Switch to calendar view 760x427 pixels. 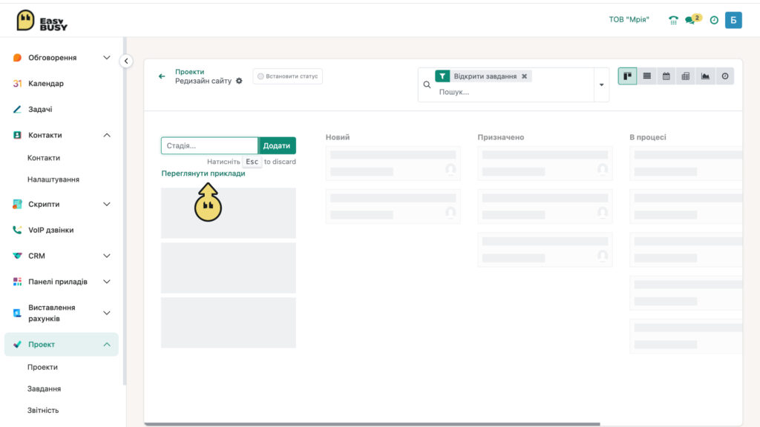point(666,76)
